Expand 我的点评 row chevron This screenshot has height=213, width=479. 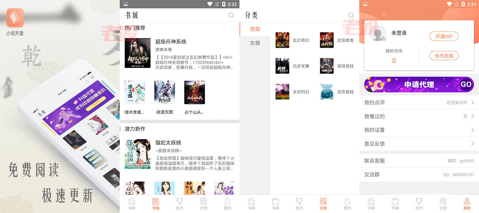click(473, 103)
